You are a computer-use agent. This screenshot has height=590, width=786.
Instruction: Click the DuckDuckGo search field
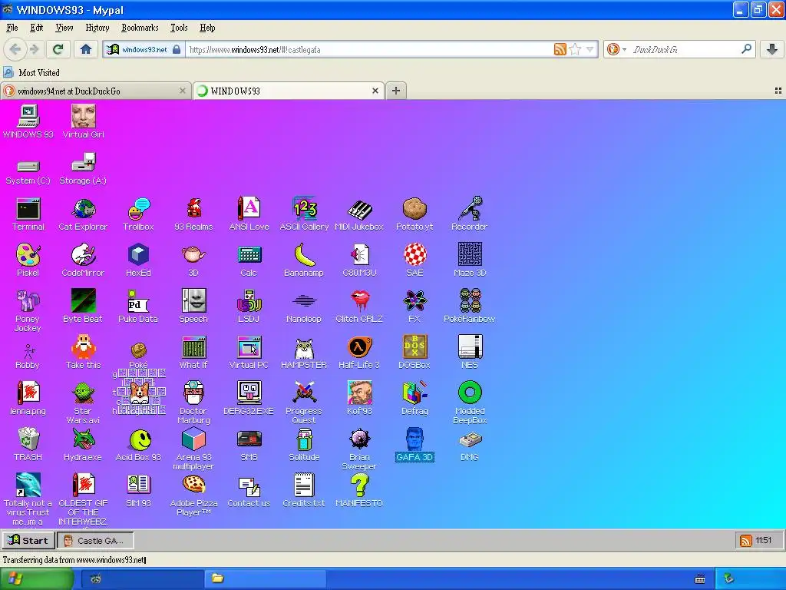[x=684, y=49]
